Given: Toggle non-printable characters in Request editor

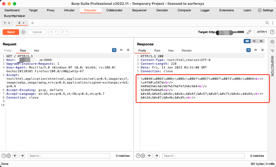Looking at the screenshot, I should [121, 50].
